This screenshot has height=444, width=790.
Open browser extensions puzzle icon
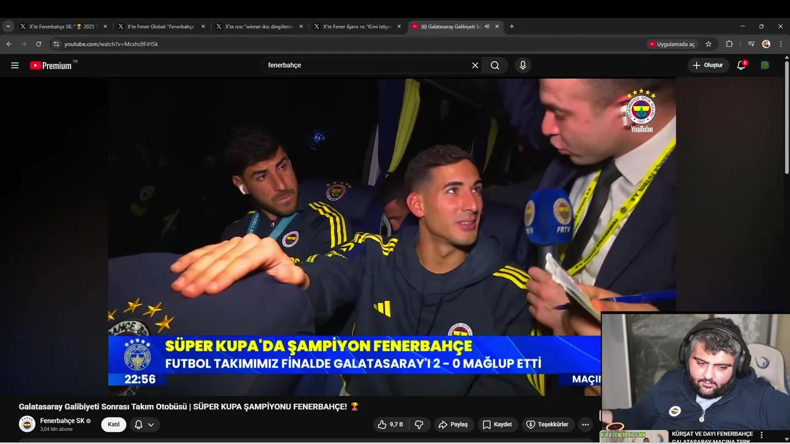pyautogui.click(x=729, y=44)
